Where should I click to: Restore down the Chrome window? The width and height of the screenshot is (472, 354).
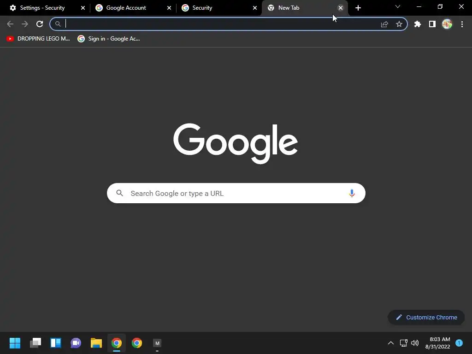(440, 6)
